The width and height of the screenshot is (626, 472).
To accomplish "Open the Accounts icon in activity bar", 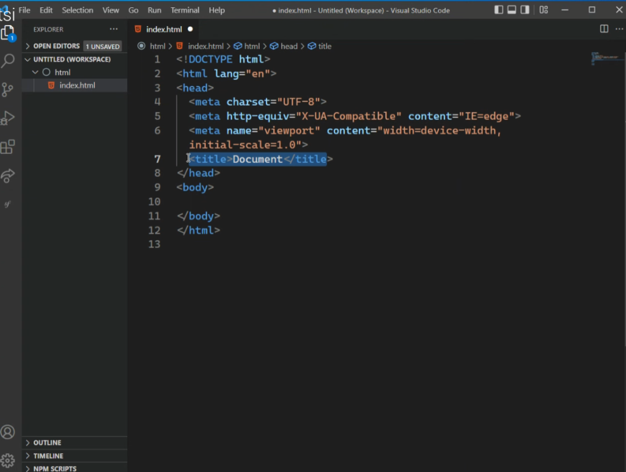I will [x=8, y=432].
